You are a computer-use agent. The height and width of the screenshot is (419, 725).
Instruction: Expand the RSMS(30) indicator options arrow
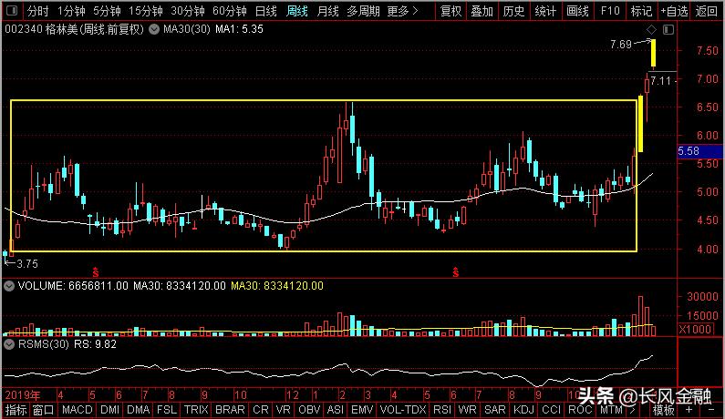tap(9, 344)
